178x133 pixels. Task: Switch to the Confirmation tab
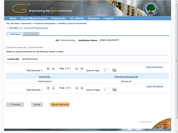coord(31,34)
